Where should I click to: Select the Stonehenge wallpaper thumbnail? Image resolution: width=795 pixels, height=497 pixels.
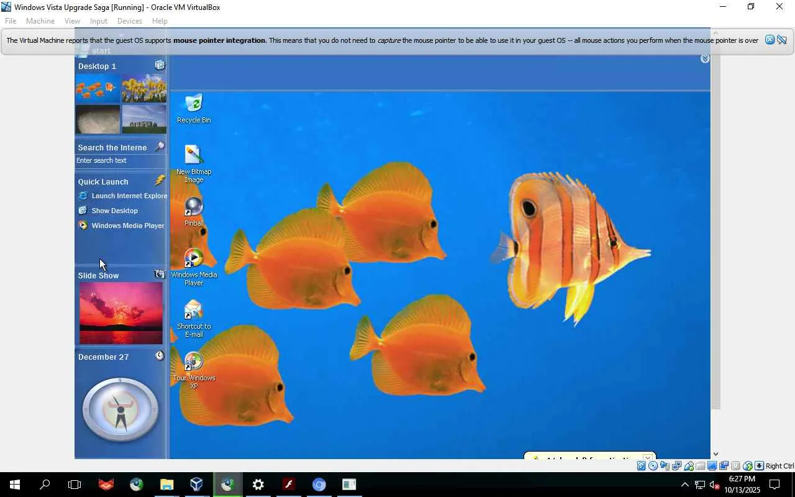[144, 119]
